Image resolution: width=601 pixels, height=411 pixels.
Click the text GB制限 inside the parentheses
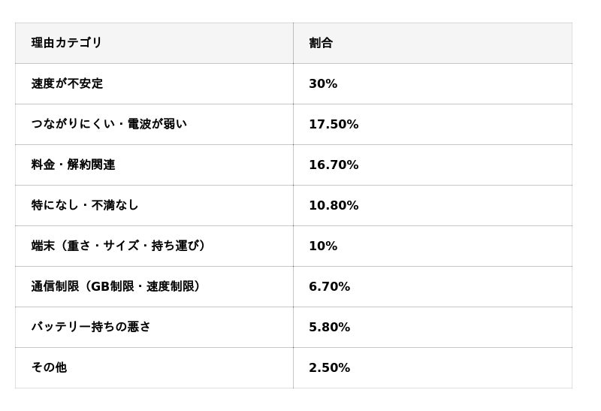(111, 286)
